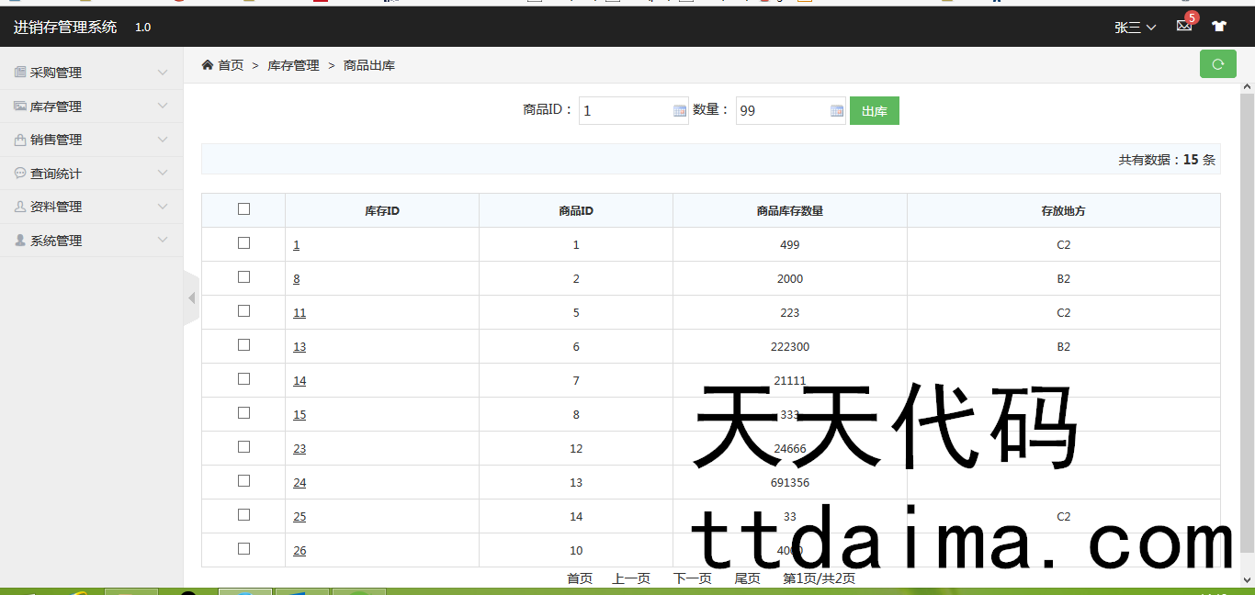
Task: Open the mail messages envelope icon
Action: click(x=1183, y=26)
